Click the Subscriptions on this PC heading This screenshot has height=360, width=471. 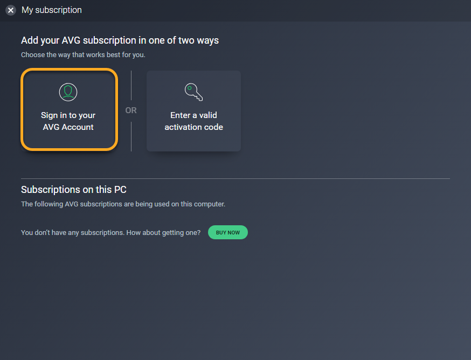coord(74,190)
